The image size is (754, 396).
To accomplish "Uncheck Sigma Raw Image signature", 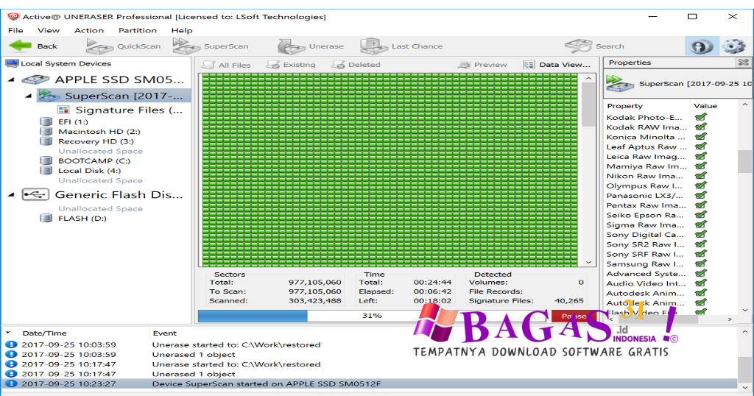I will 701,224.
